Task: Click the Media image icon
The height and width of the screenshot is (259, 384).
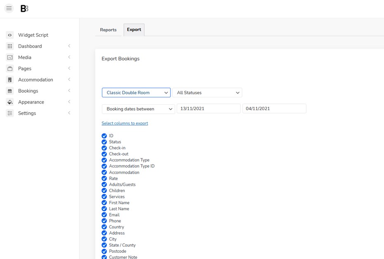Action: click(x=10, y=57)
